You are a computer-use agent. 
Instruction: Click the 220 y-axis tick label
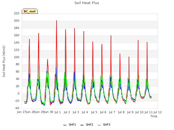tap(17, 14)
